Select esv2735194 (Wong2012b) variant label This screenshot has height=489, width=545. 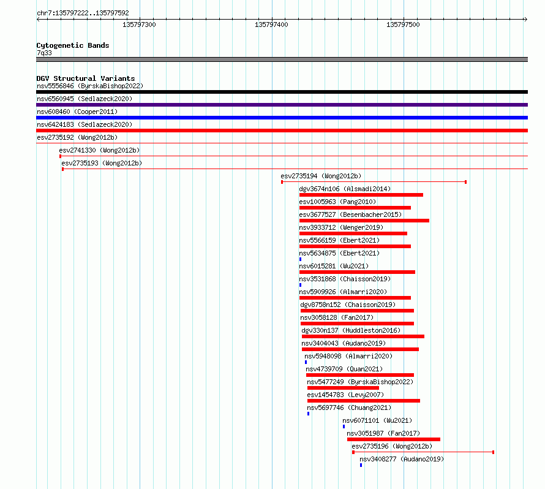(321, 176)
